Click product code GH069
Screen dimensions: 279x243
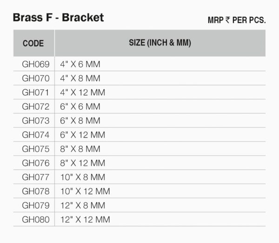click(x=35, y=64)
